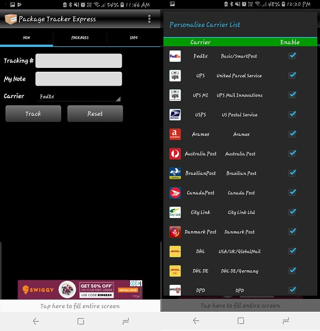
Task: Tap the 'Basic/SmartPost' text
Action: [239, 56]
